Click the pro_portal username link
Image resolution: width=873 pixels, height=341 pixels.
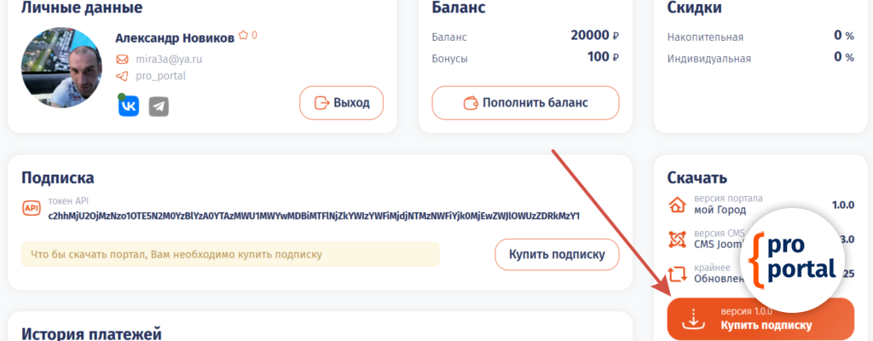[160, 76]
